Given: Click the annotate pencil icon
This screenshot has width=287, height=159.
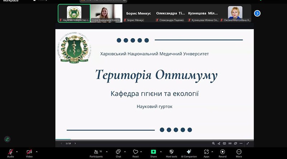Looking at the screenshot, I should click(x=7, y=139).
